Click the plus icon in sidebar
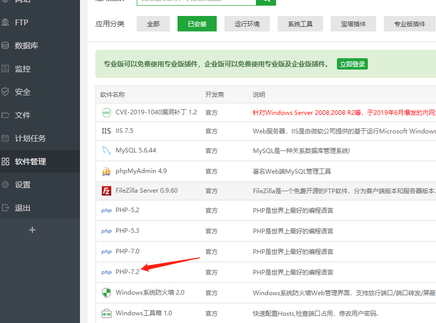The height and width of the screenshot is (323, 436). coord(33,230)
